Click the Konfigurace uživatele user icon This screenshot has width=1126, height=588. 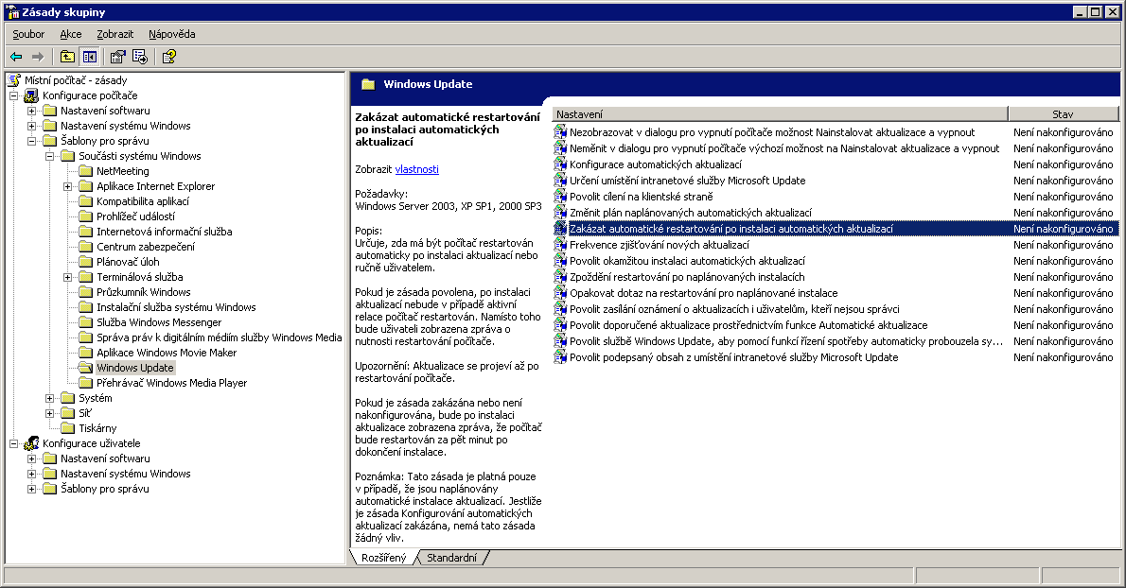pos(31,443)
